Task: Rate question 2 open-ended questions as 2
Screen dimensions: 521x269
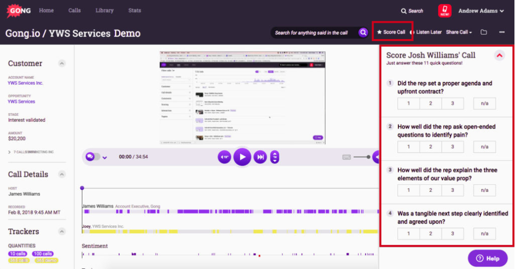Action: [430, 147]
